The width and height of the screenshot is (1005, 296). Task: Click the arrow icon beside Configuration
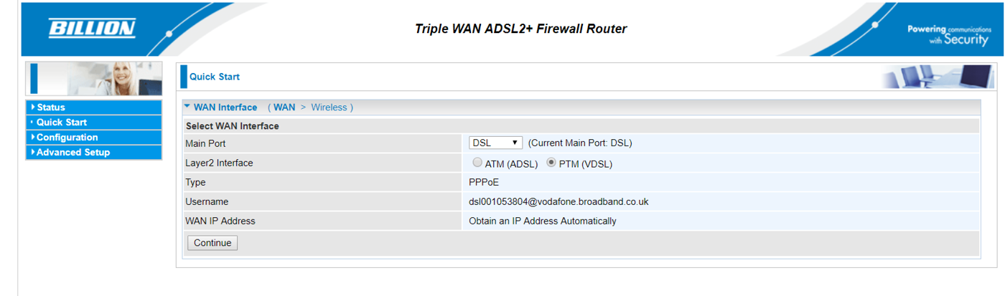pyautogui.click(x=33, y=137)
